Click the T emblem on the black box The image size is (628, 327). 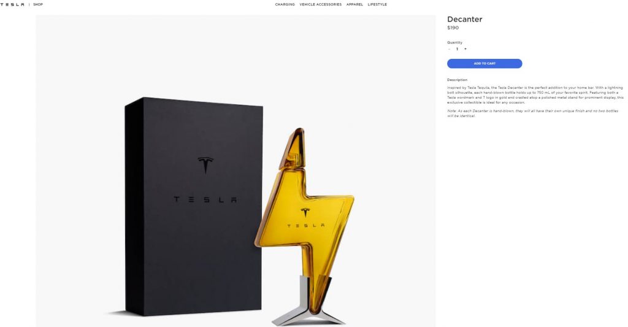pyautogui.click(x=205, y=165)
